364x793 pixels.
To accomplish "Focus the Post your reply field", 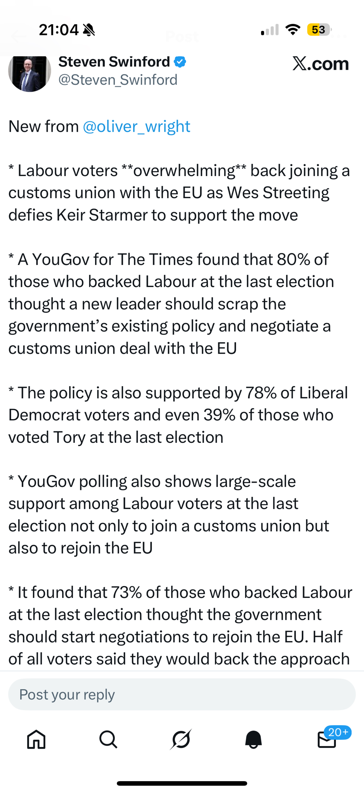I will point(182,694).
